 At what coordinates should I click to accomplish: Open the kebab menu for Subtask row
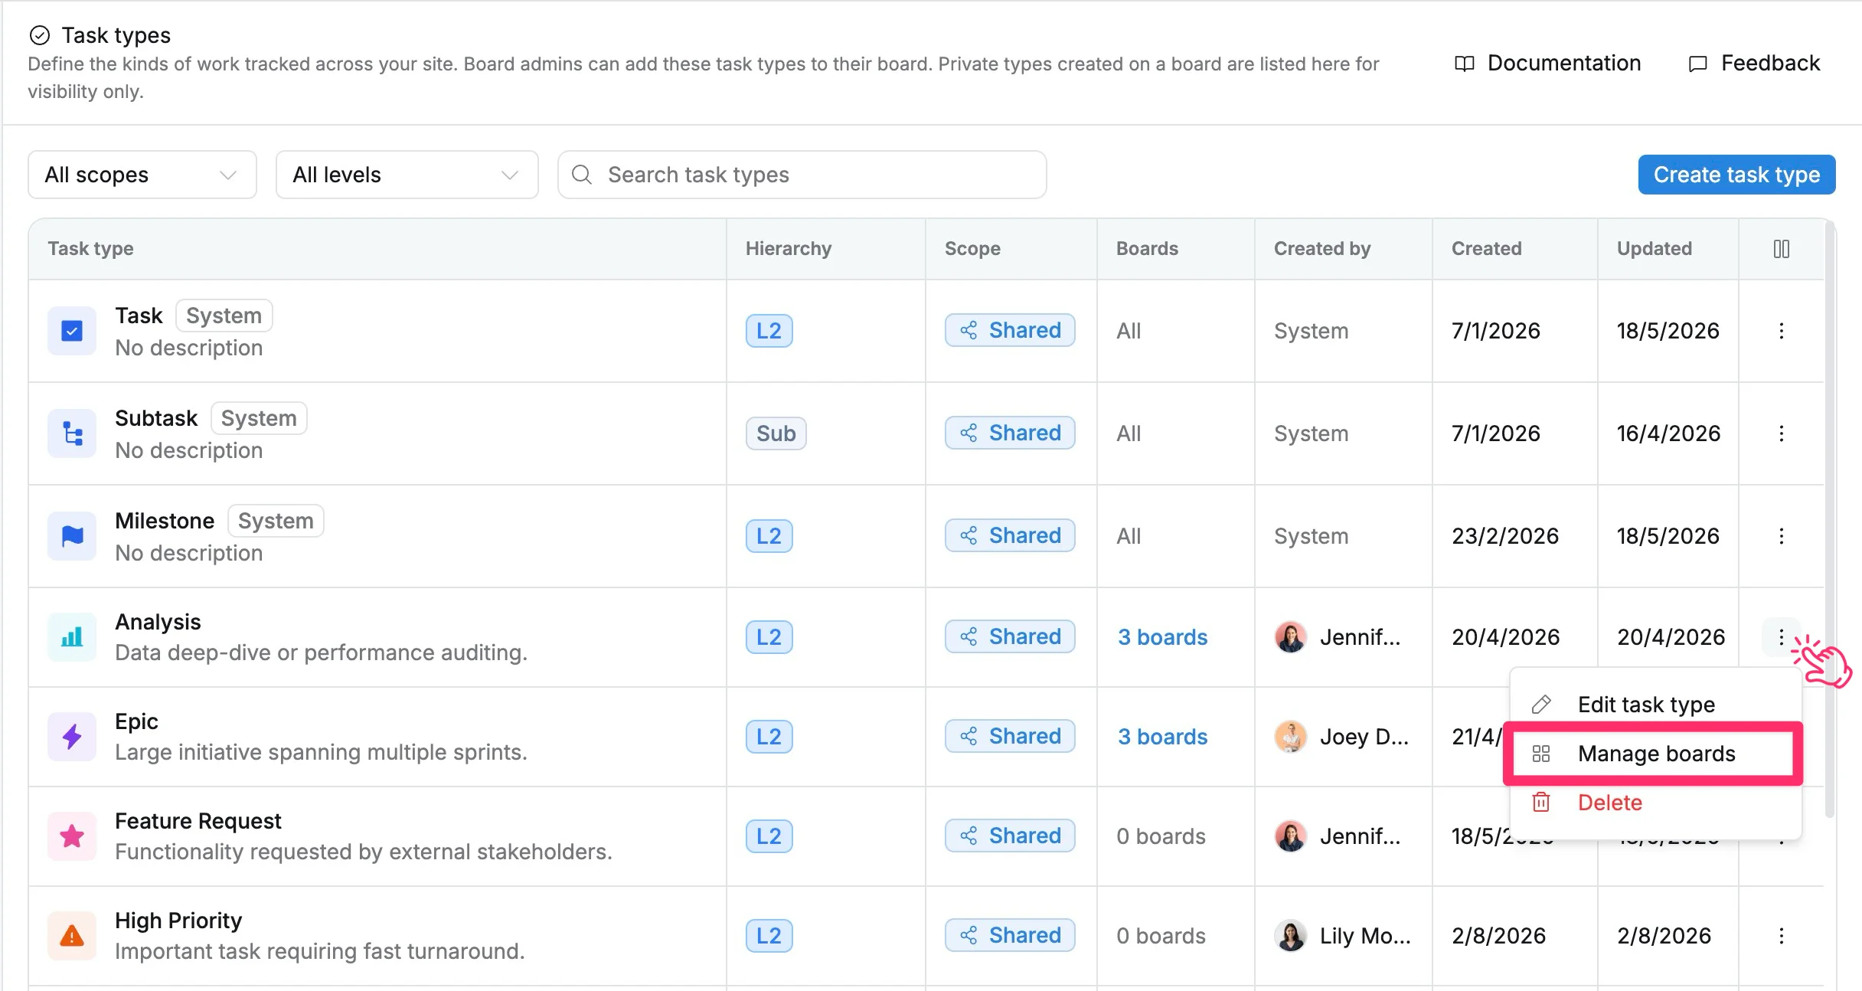[x=1782, y=433]
